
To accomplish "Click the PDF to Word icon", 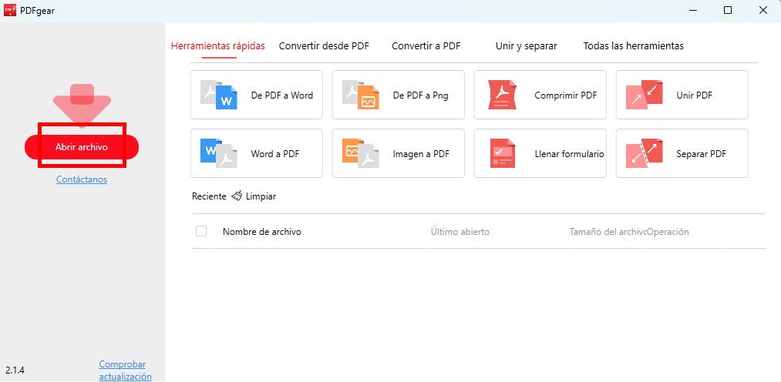I will [x=219, y=95].
